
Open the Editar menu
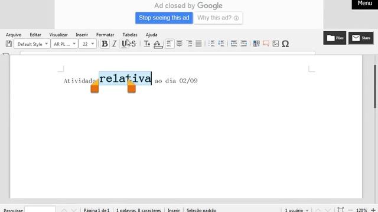coord(35,35)
